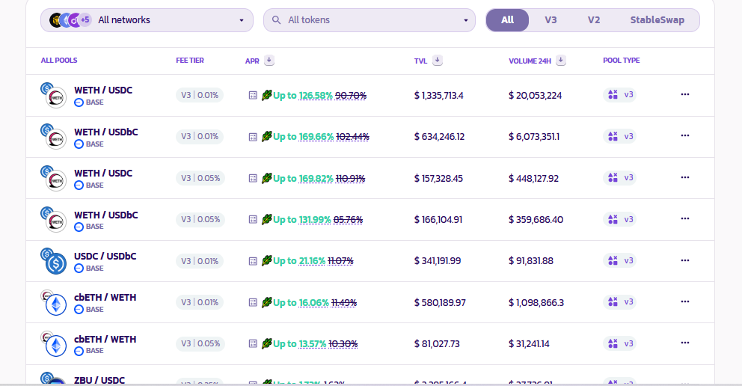The image size is (742, 386).
Task: Click the v3 pool type badge for $6,073,351.1 volume row
Action: pyautogui.click(x=620, y=136)
